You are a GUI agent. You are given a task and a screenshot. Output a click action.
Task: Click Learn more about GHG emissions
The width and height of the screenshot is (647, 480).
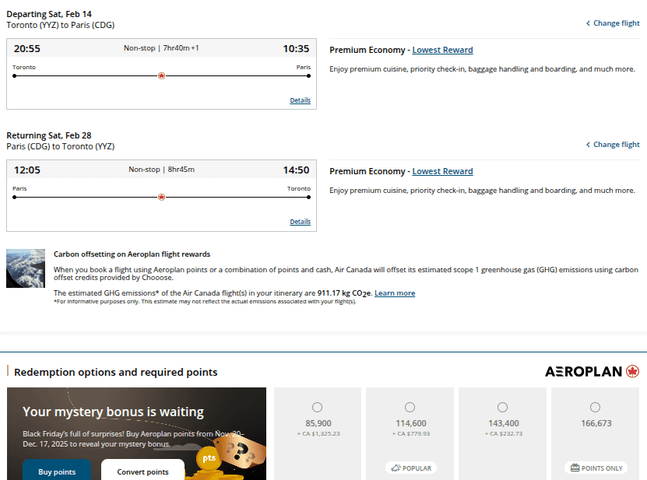pyautogui.click(x=395, y=293)
